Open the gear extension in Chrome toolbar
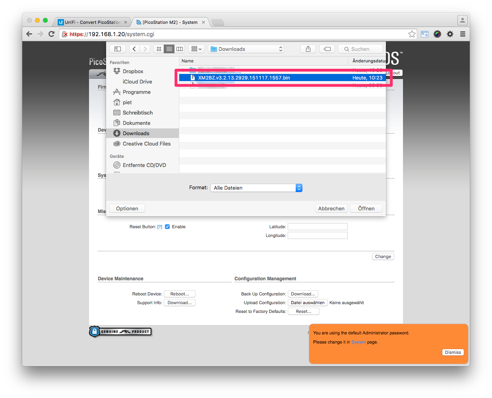492x398 pixels. (450, 34)
